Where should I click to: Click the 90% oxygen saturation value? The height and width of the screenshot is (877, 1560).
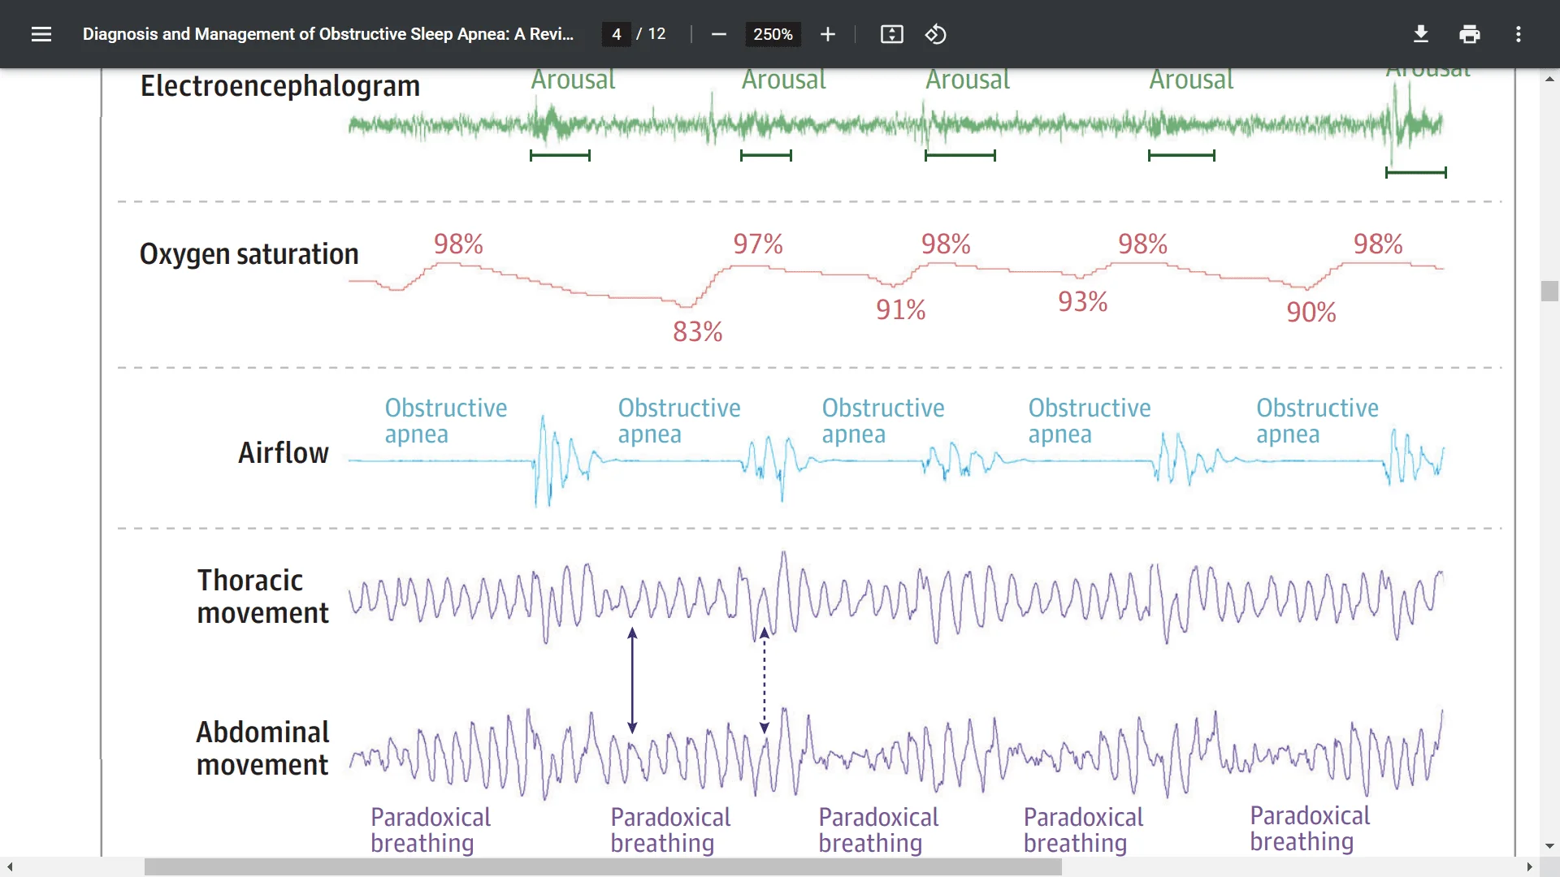[1311, 312]
